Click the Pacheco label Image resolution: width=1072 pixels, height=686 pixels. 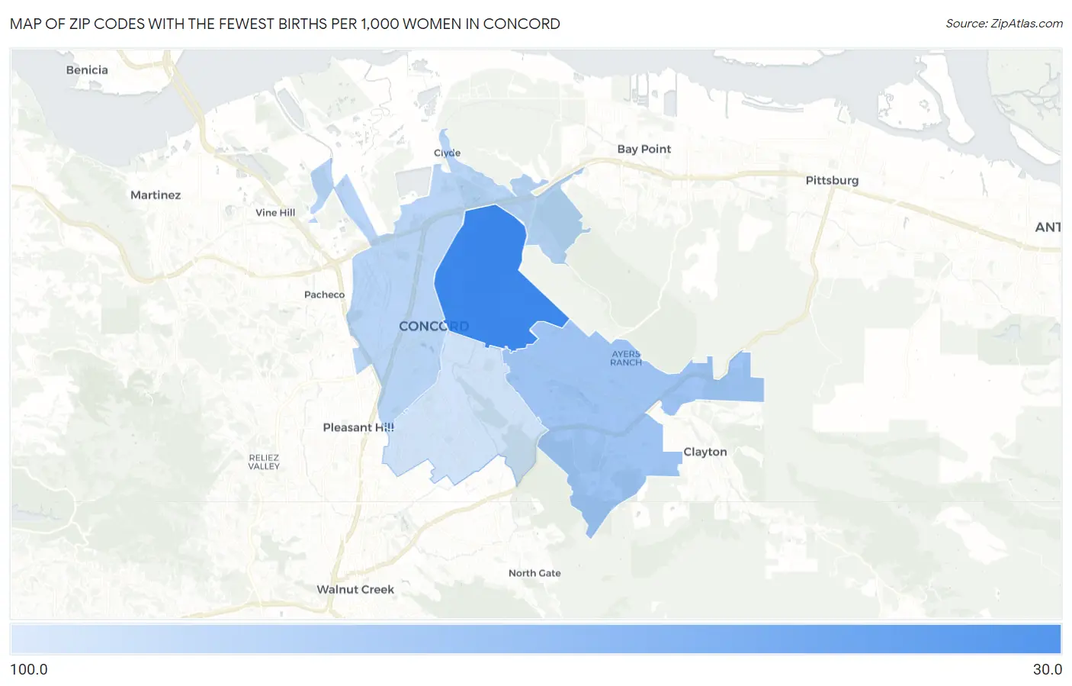pyautogui.click(x=324, y=295)
